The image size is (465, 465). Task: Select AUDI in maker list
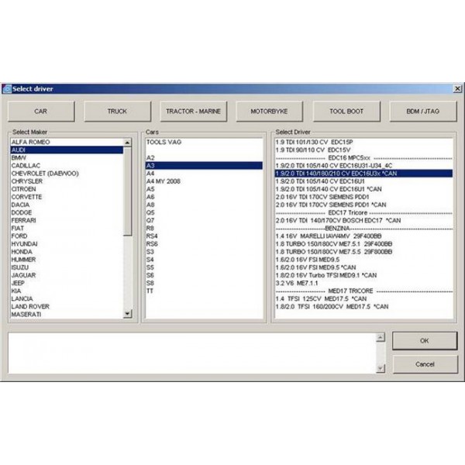click(67, 150)
